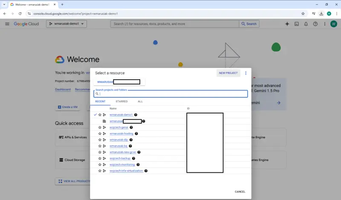
Task: Open the Dashboard link on Welcome page
Action: [x=63, y=90]
